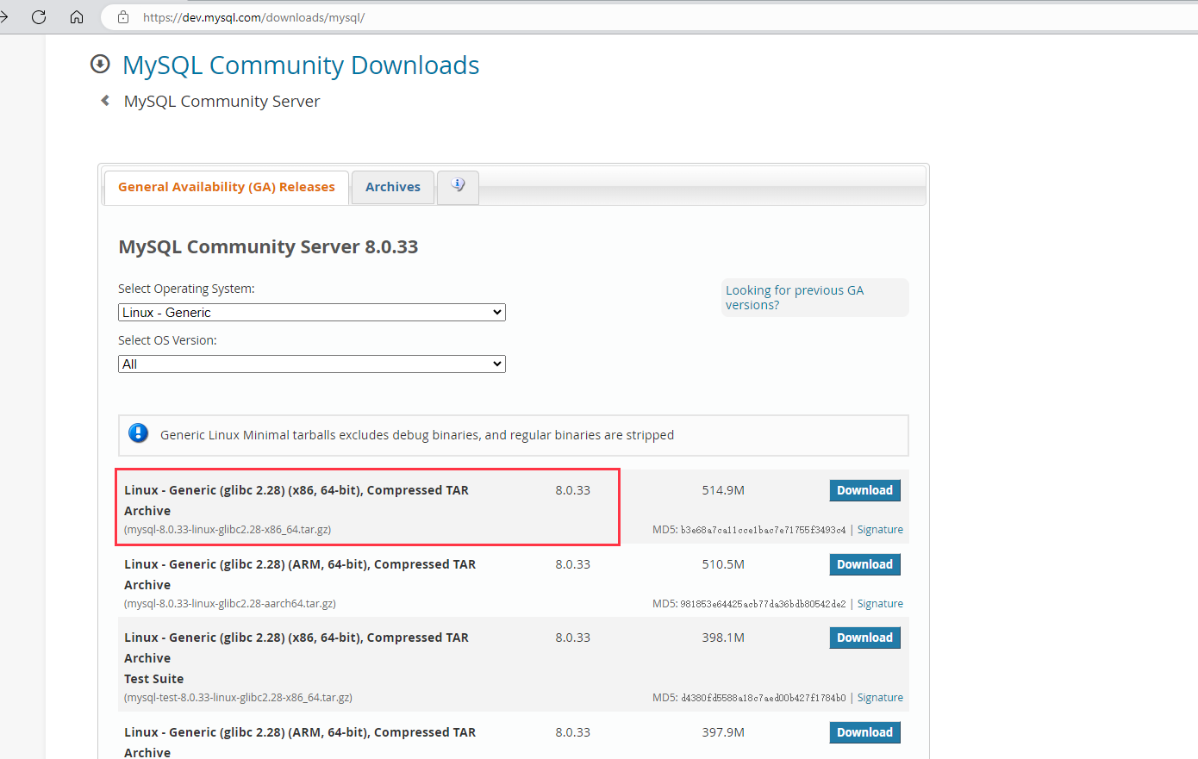Image resolution: width=1198 pixels, height=759 pixels.
Task: Click version 8.0.33 in the 514.9M row
Action: click(x=572, y=490)
